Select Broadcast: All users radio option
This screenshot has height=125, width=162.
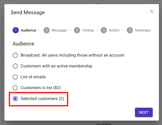(15, 55)
